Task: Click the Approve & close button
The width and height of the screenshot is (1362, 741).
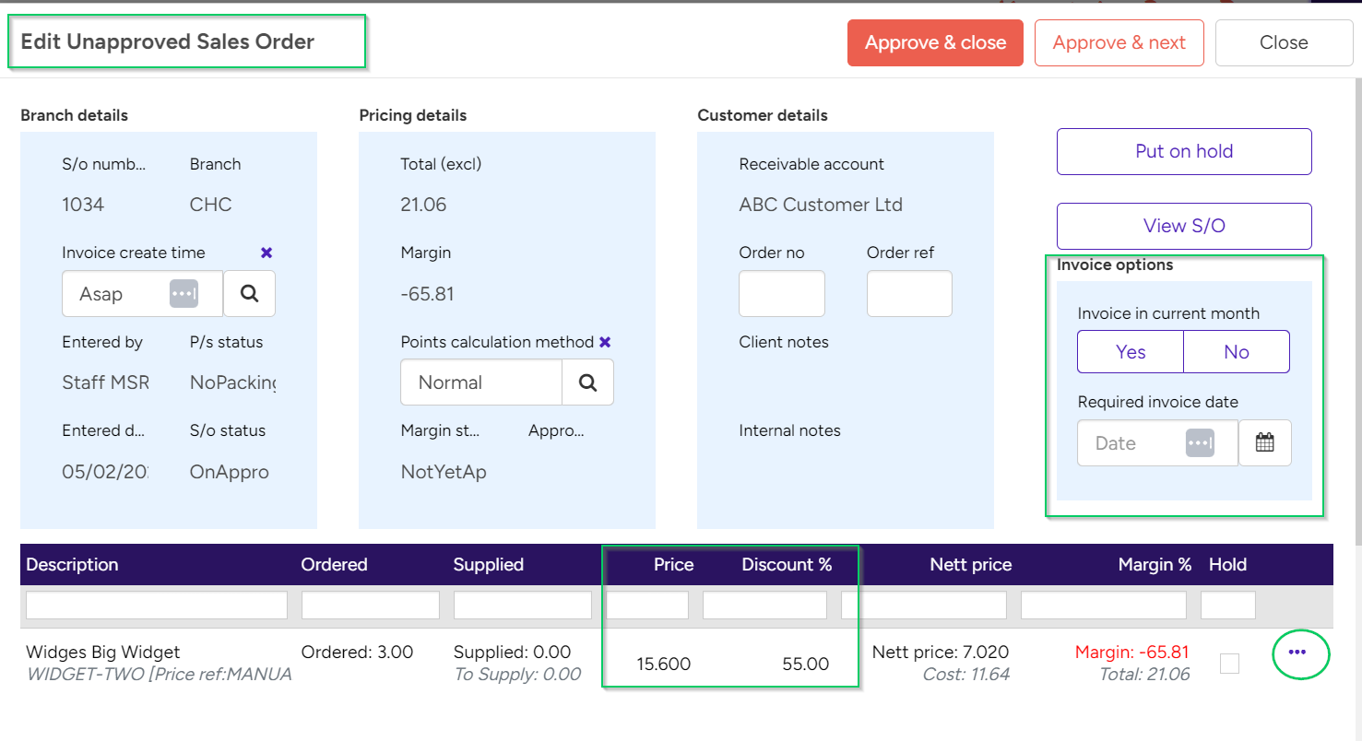Action: point(935,42)
